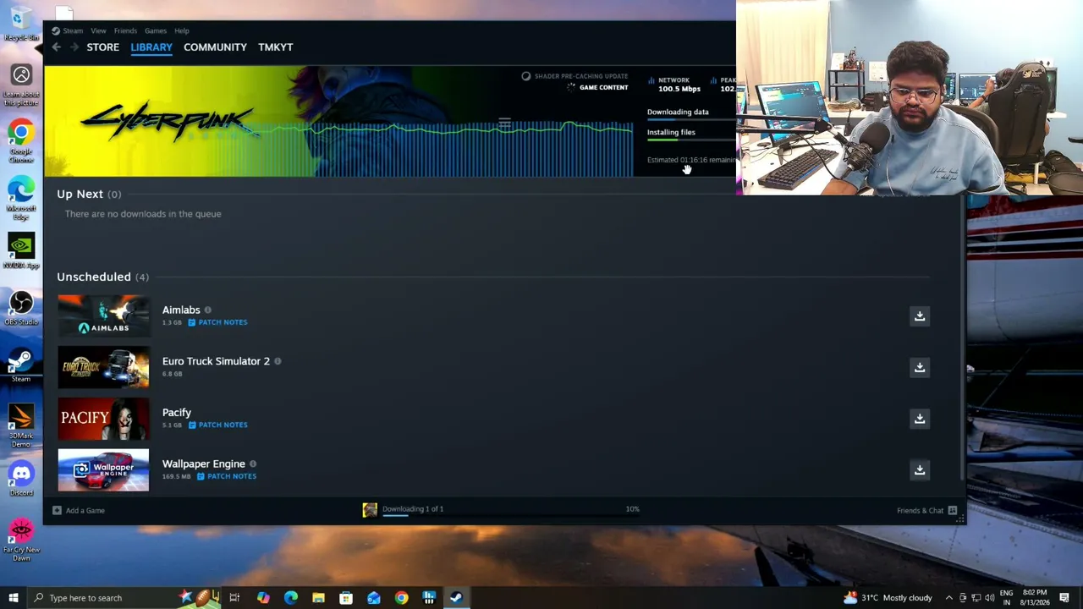Download the Wallpaper Engine update
Screen dimensions: 1083x609
(920, 469)
